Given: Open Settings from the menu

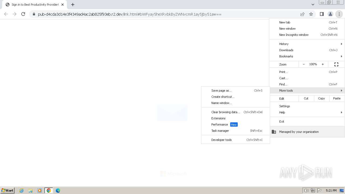Looking at the screenshot, I should (x=307, y=106).
